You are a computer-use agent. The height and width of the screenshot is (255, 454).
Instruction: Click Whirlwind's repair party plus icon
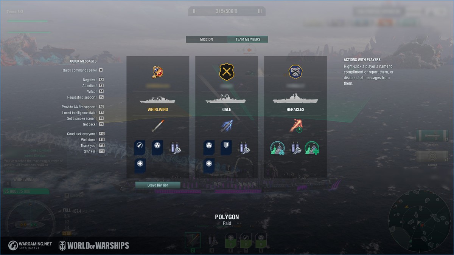[x=140, y=166]
